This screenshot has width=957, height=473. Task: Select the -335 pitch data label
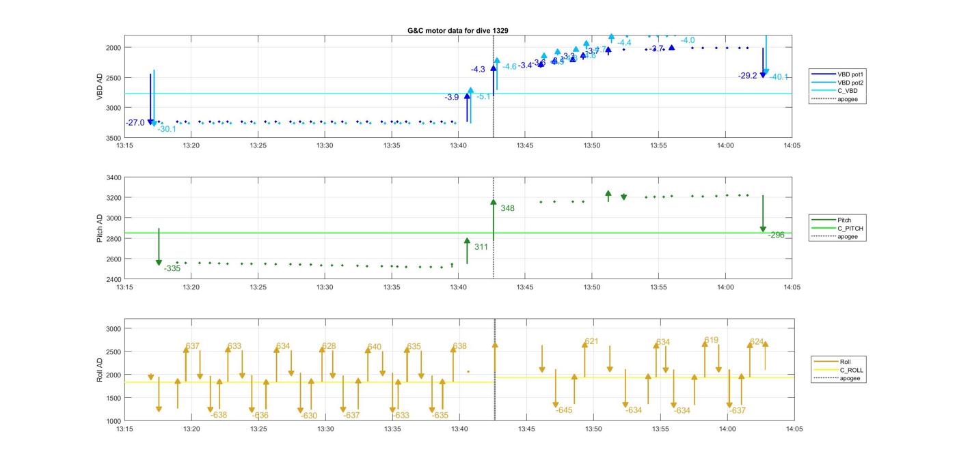point(172,268)
